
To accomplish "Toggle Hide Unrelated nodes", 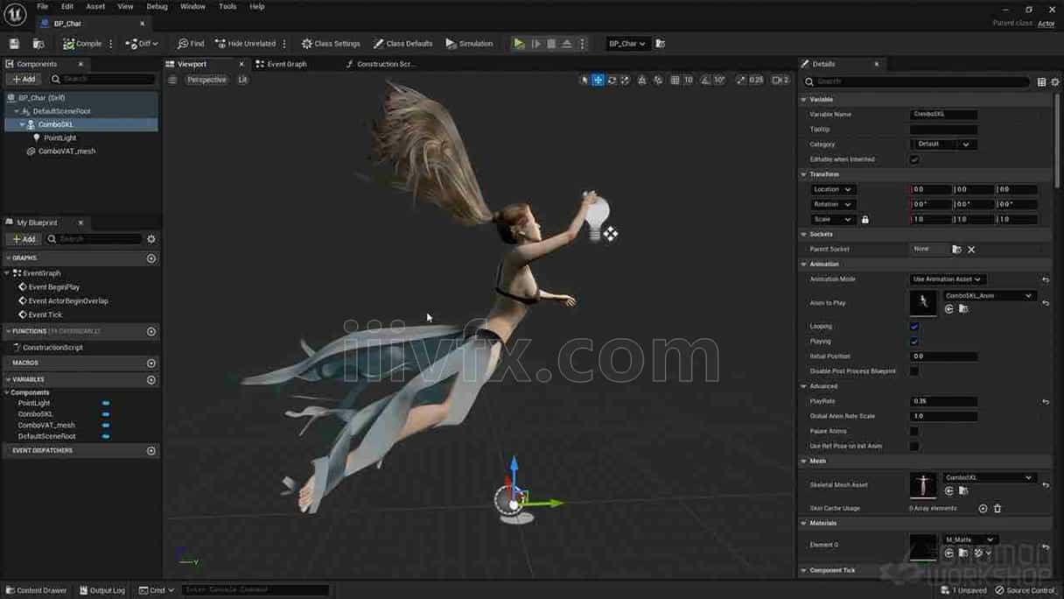I will pyautogui.click(x=246, y=44).
